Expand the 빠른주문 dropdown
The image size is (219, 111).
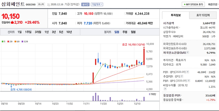[x=213, y=4]
